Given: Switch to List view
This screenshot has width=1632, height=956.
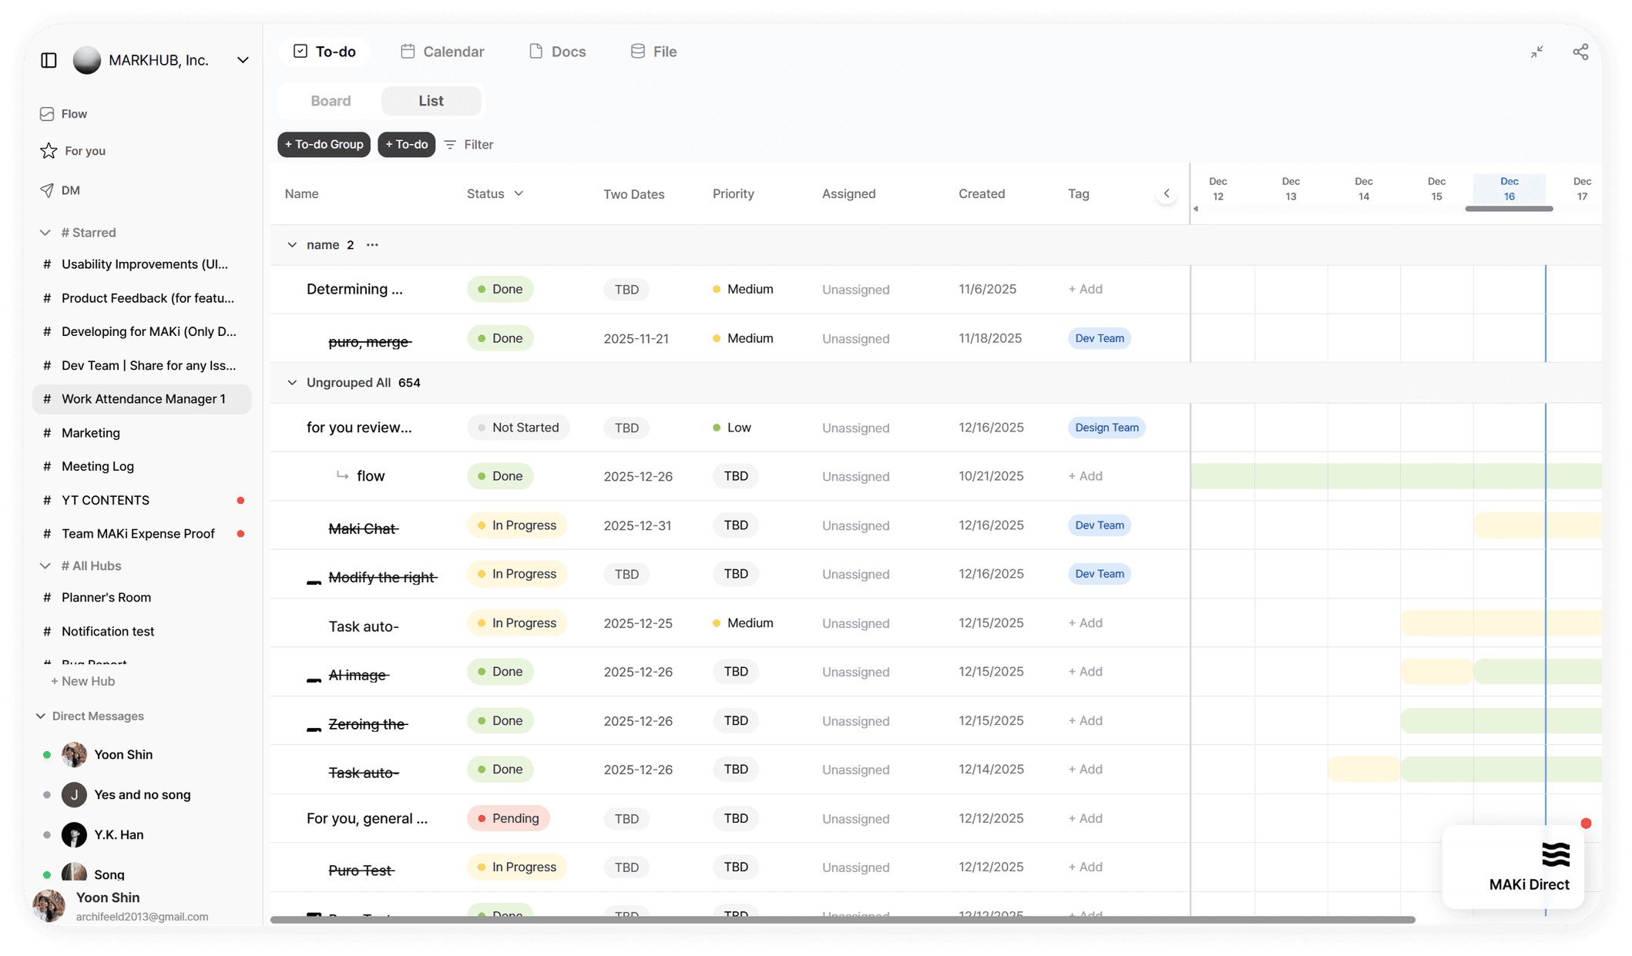Looking at the screenshot, I should click(431, 101).
